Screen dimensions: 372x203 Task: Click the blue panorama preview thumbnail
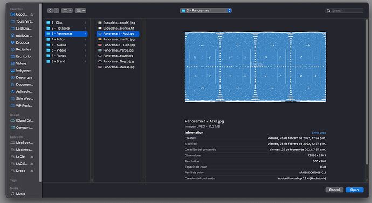point(255,67)
